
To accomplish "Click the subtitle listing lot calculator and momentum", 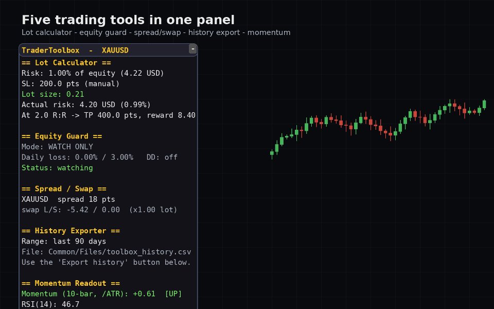I will 156,32.
